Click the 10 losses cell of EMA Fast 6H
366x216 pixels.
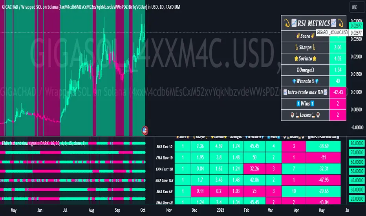[294, 191]
